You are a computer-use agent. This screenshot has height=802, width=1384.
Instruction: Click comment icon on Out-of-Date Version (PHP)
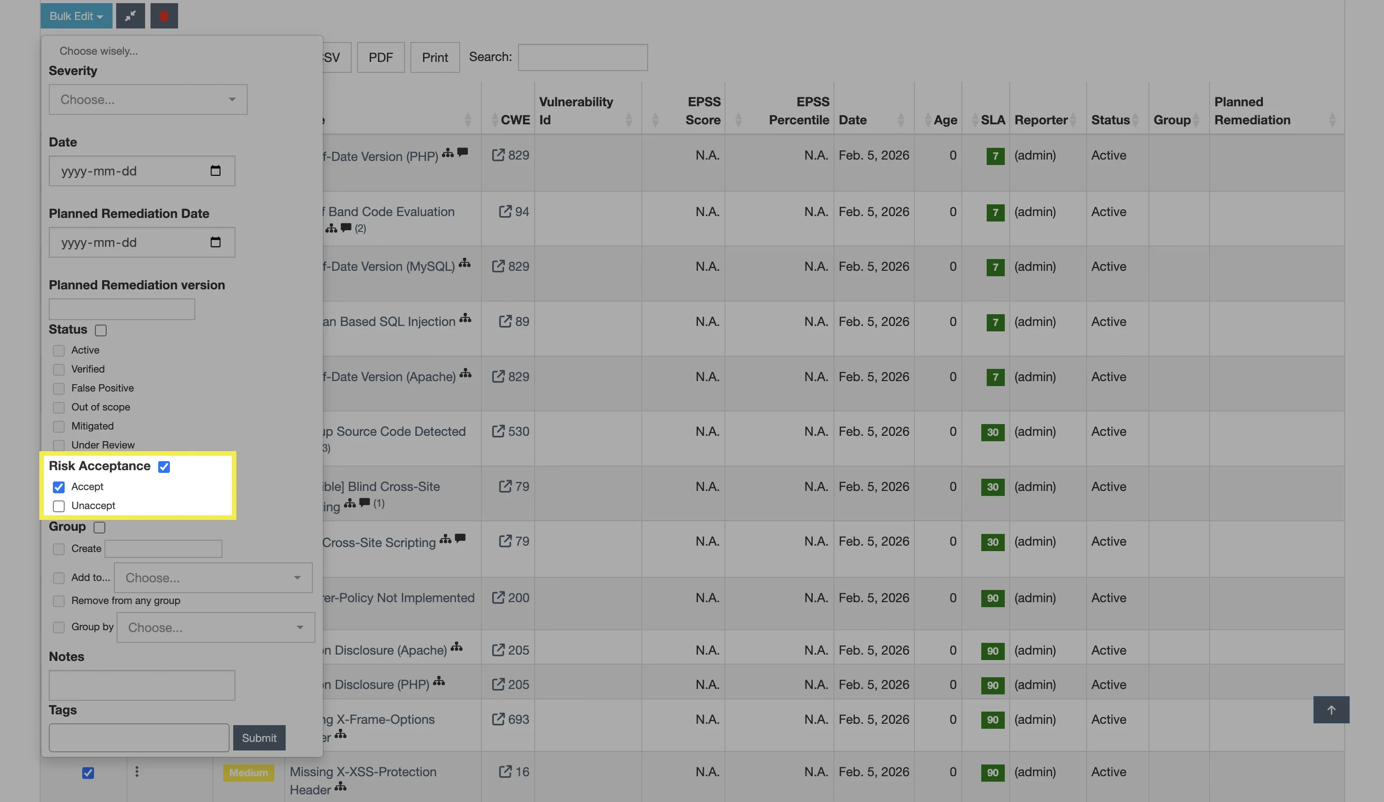(x=462, y=152)
